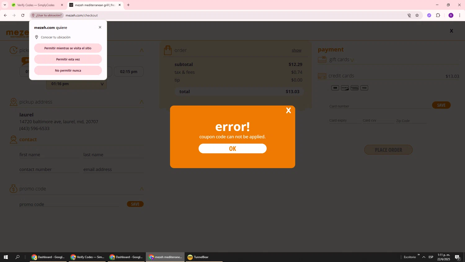The image size is (465, 262).
Task: Click the contact person icon
Action: click(13, 140)
